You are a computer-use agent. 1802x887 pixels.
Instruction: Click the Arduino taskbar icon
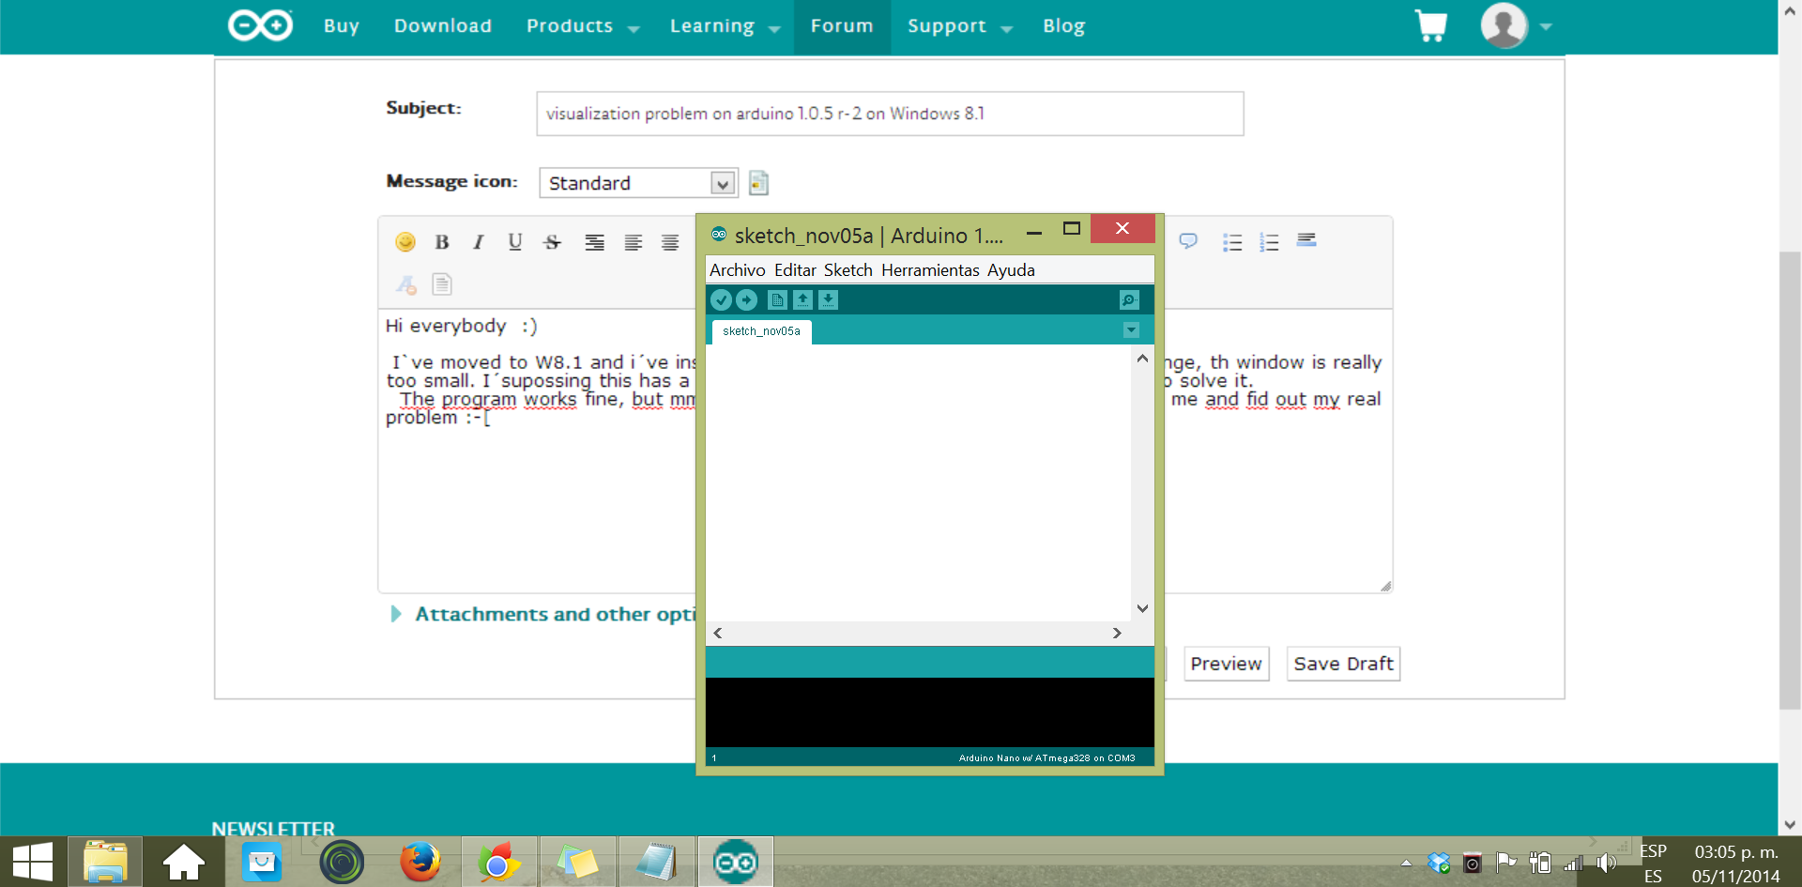pos(736,862)
